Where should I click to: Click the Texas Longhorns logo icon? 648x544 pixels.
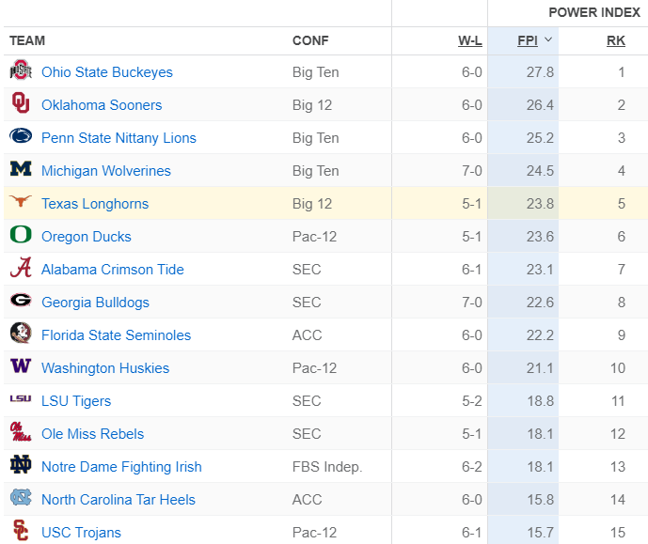[21, 201]
